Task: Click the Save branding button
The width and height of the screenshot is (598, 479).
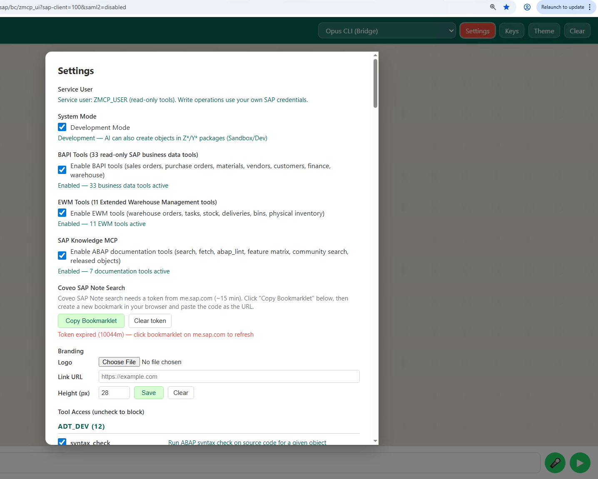Action: point(149,393)
